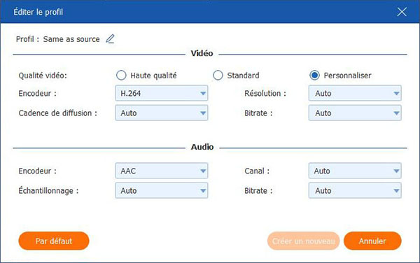Viewport: 420px width, 263px height.
Task: Open the audio Encodeur AAC dropdown
Action: [162, 171]
